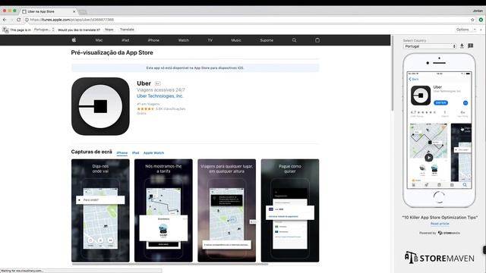
Task: Reload the page with the refresh icon
Action: point(18,20)
